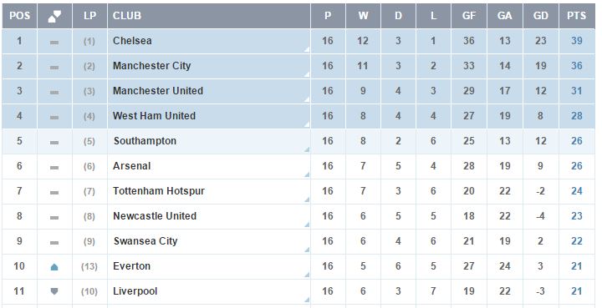This screenshot has height=308, width=602.
Task: Click Arsenal's no-movement dash icon
Action: pos(54,168)
